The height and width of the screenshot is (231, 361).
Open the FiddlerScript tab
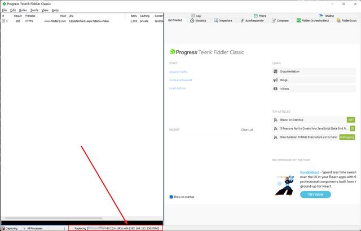pyautogui.click(x=346, y=20)
